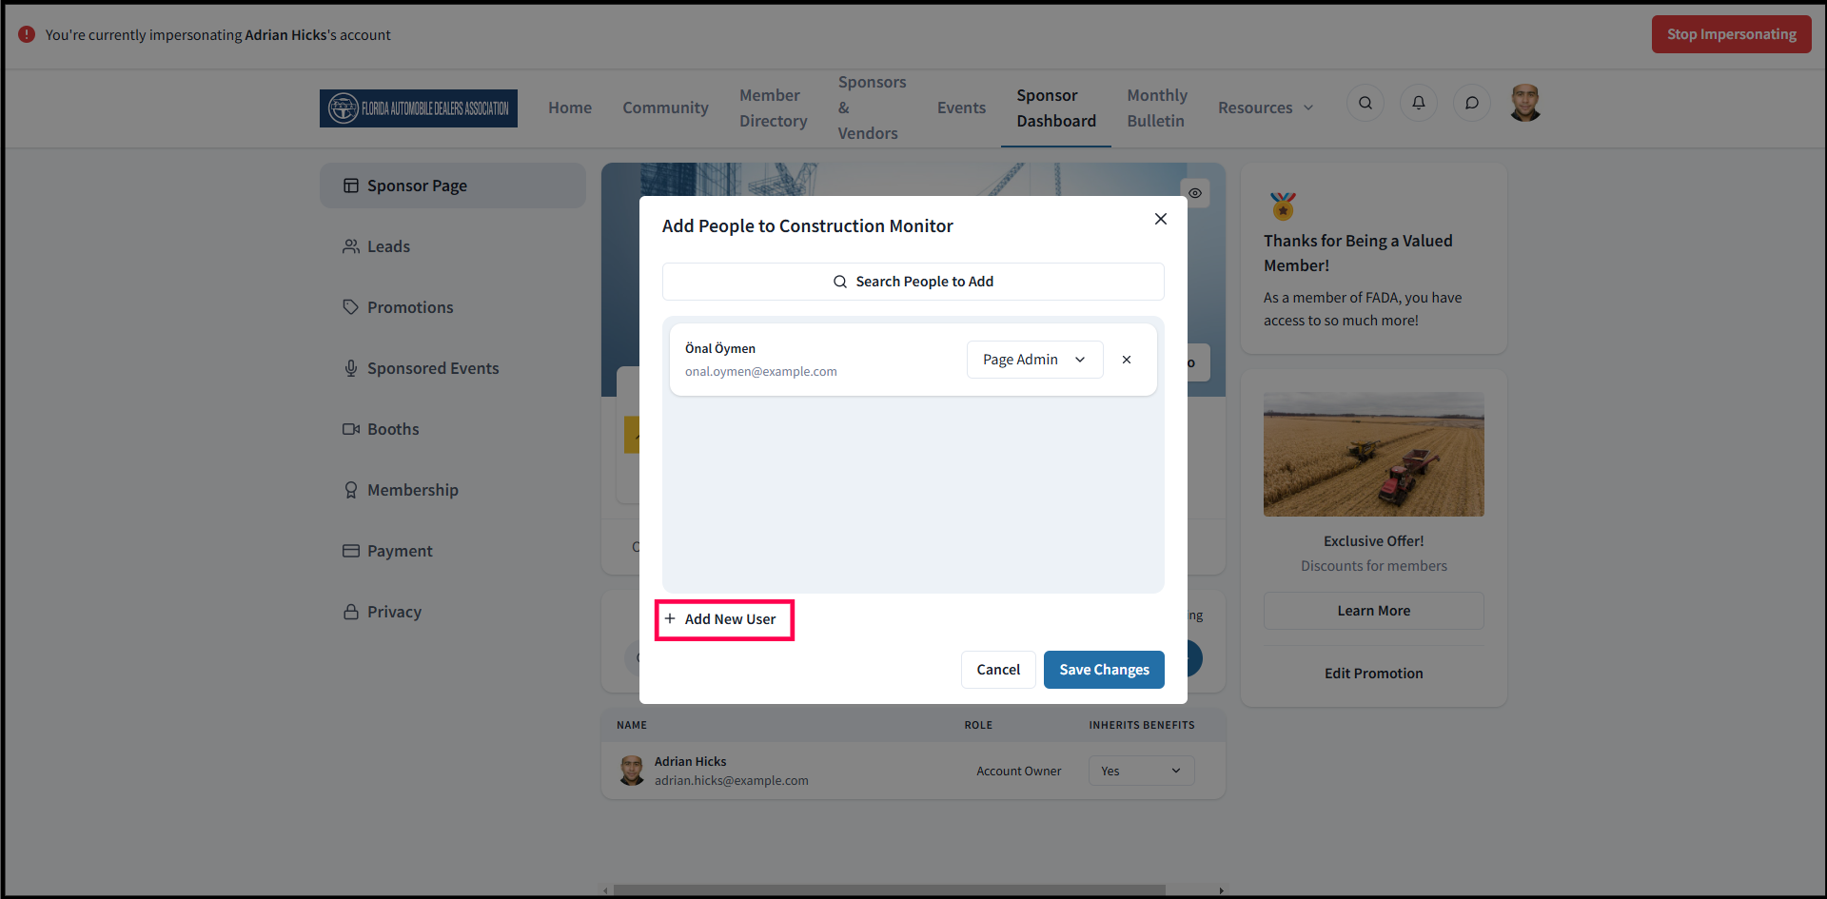Open the user profile avatar menu
This screenshot has height=899, width=1827.
tap(1525, 103)
